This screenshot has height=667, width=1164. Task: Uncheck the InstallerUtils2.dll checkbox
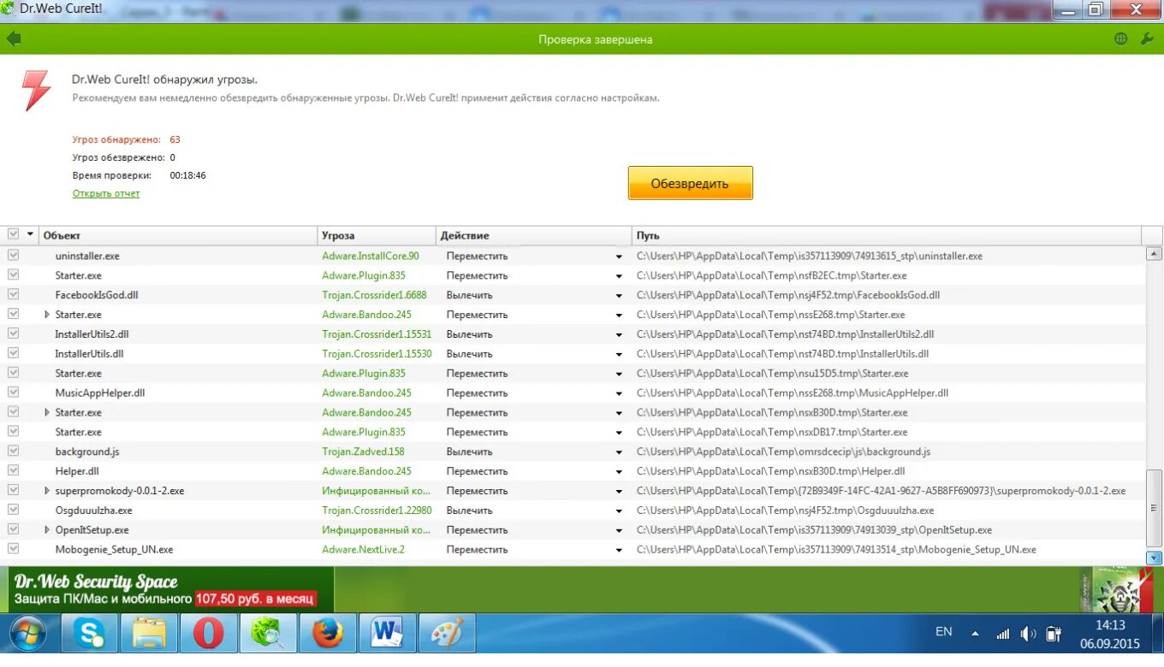(13, 333)
